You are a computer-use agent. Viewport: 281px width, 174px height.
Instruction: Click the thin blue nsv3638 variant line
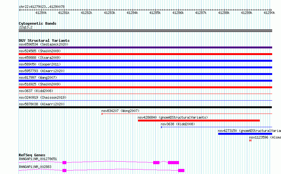(x=217, y=127)
